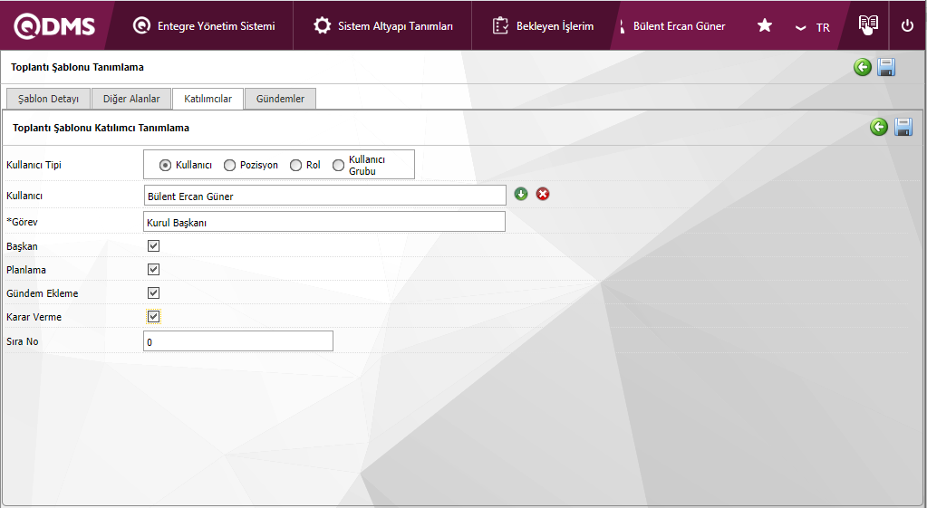Click the Sıra No input field
Viewport: 927px width, 508px height.
(238, 341)
